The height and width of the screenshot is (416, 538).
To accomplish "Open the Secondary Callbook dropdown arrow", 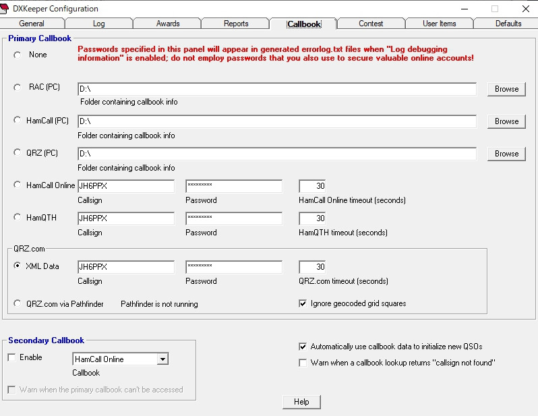I will pyautogui.click(x=162, y=359).
